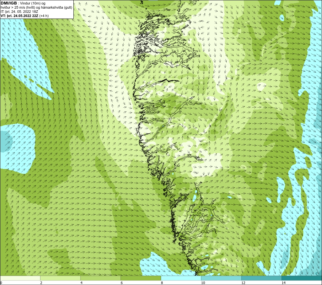This screenshot has width=322, height=285.
Task: Click the scale label "0"
Action: 1,283
